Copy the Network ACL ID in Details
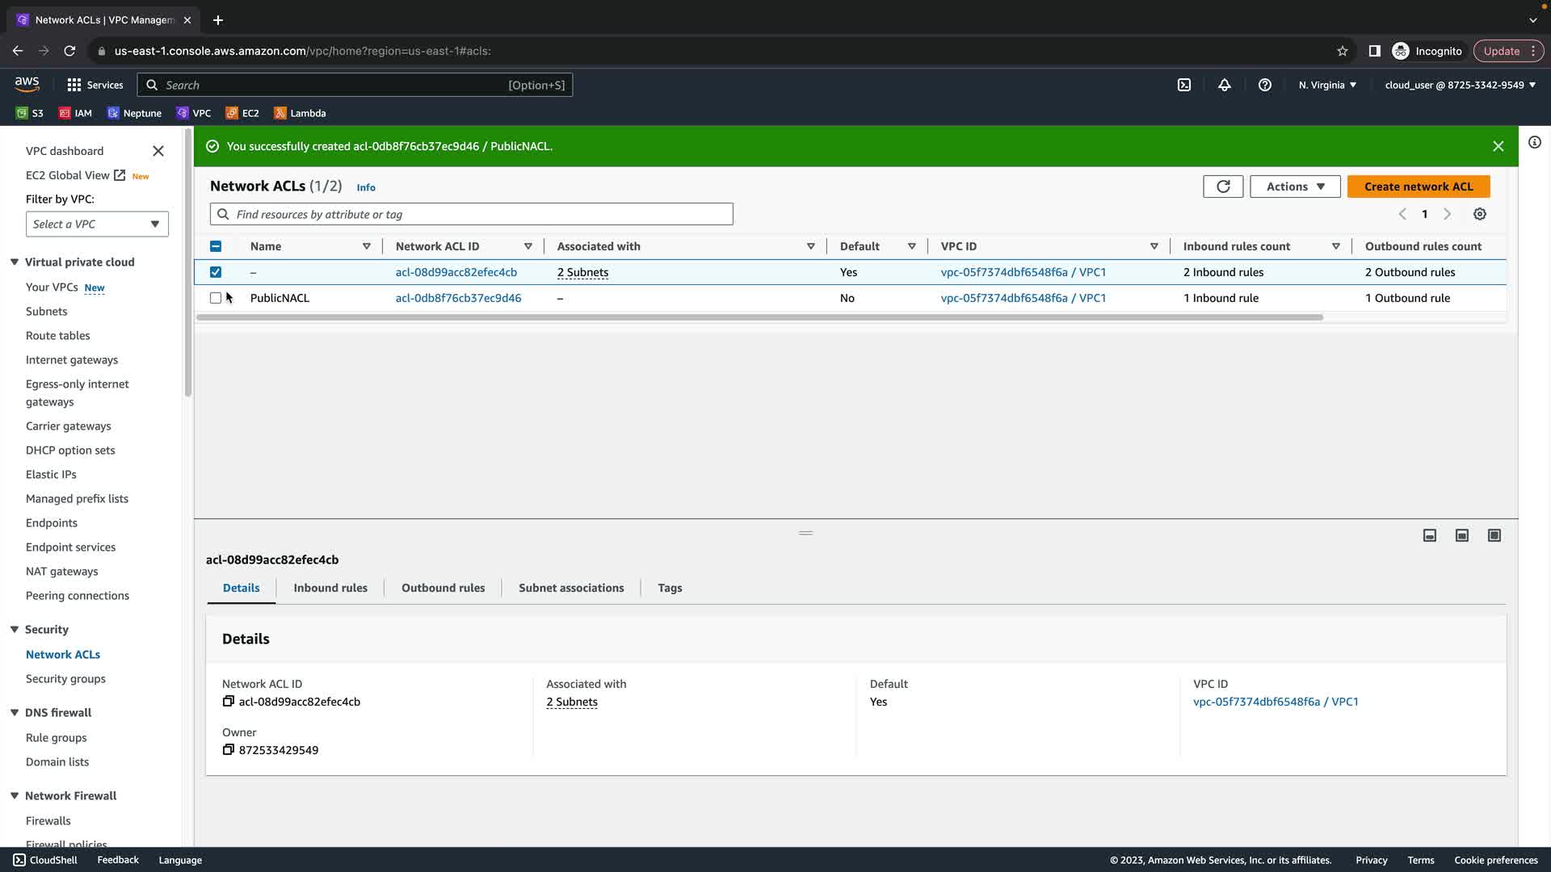 [229, 702]
